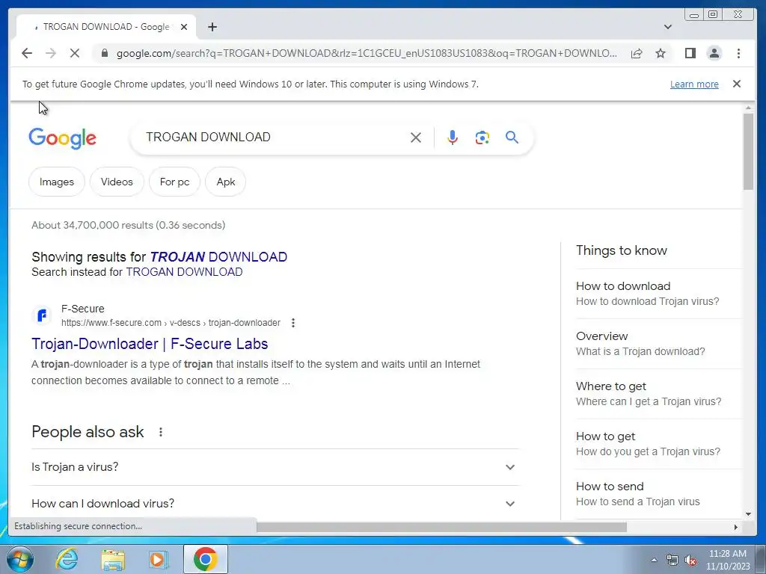
Task: Open Where to get in Things to know
Action: tap(659, 393)
